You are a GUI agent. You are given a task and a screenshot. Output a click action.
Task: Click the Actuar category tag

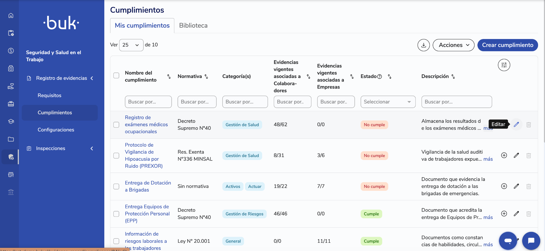pyautogui.click(x=255, y=186)
